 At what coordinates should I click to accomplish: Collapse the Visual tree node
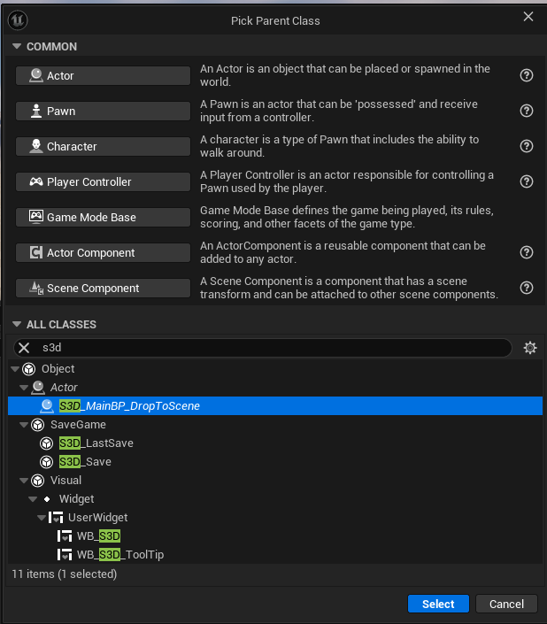(24, 481)
